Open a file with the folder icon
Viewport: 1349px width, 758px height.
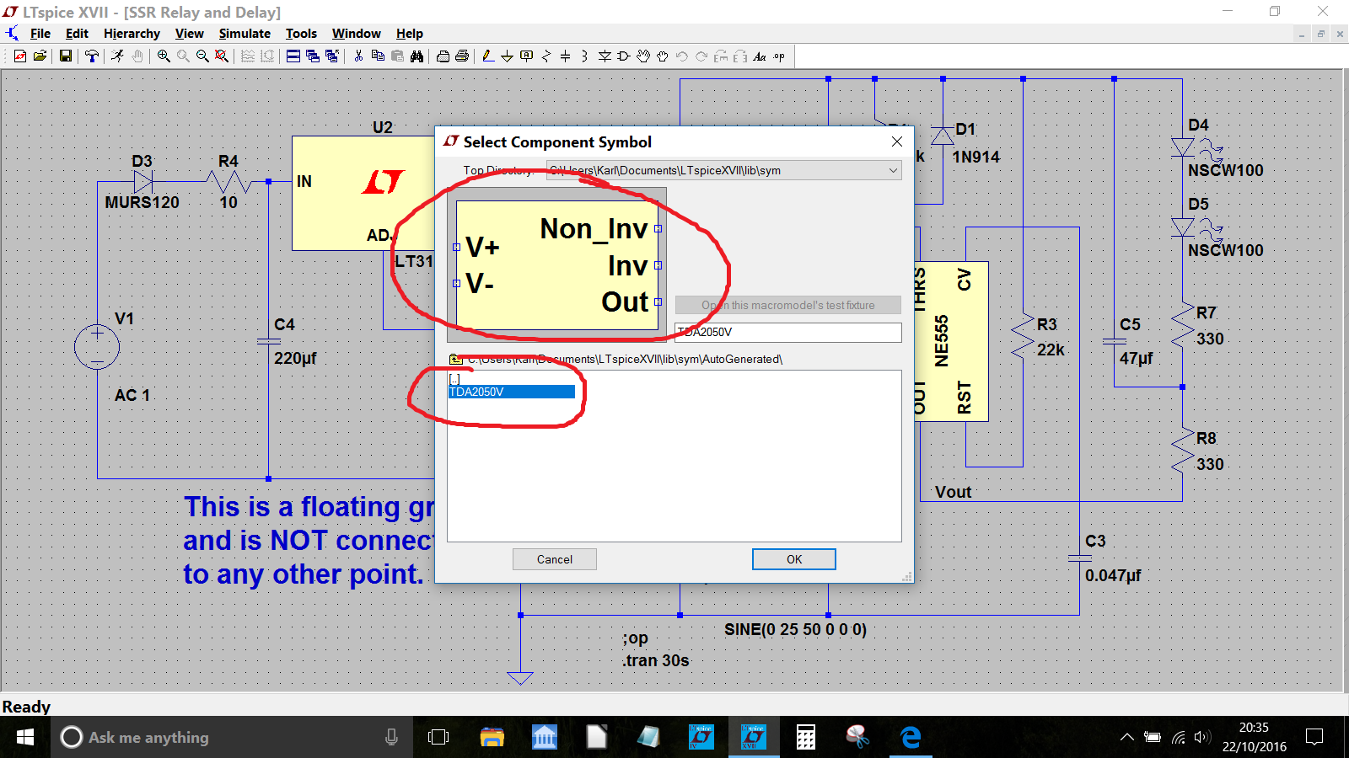pyautogui.click(x=40, y=56)
